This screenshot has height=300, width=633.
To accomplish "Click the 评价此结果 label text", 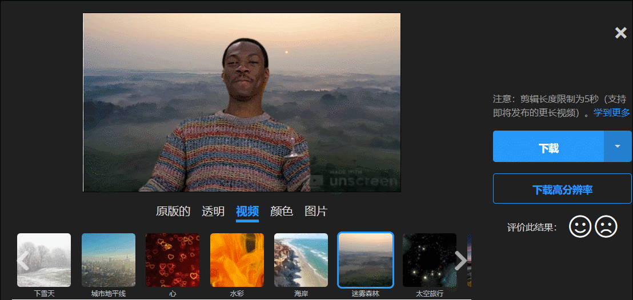I will [x=532, y=228].
